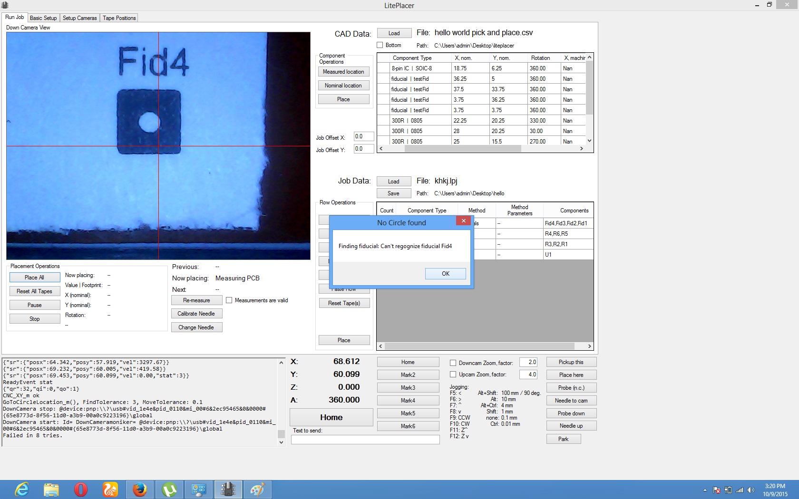The height and width of the screenshot is (499, 799).
Task: Open UC Browser from the taskbar
Action: click(x=110, y=489)
